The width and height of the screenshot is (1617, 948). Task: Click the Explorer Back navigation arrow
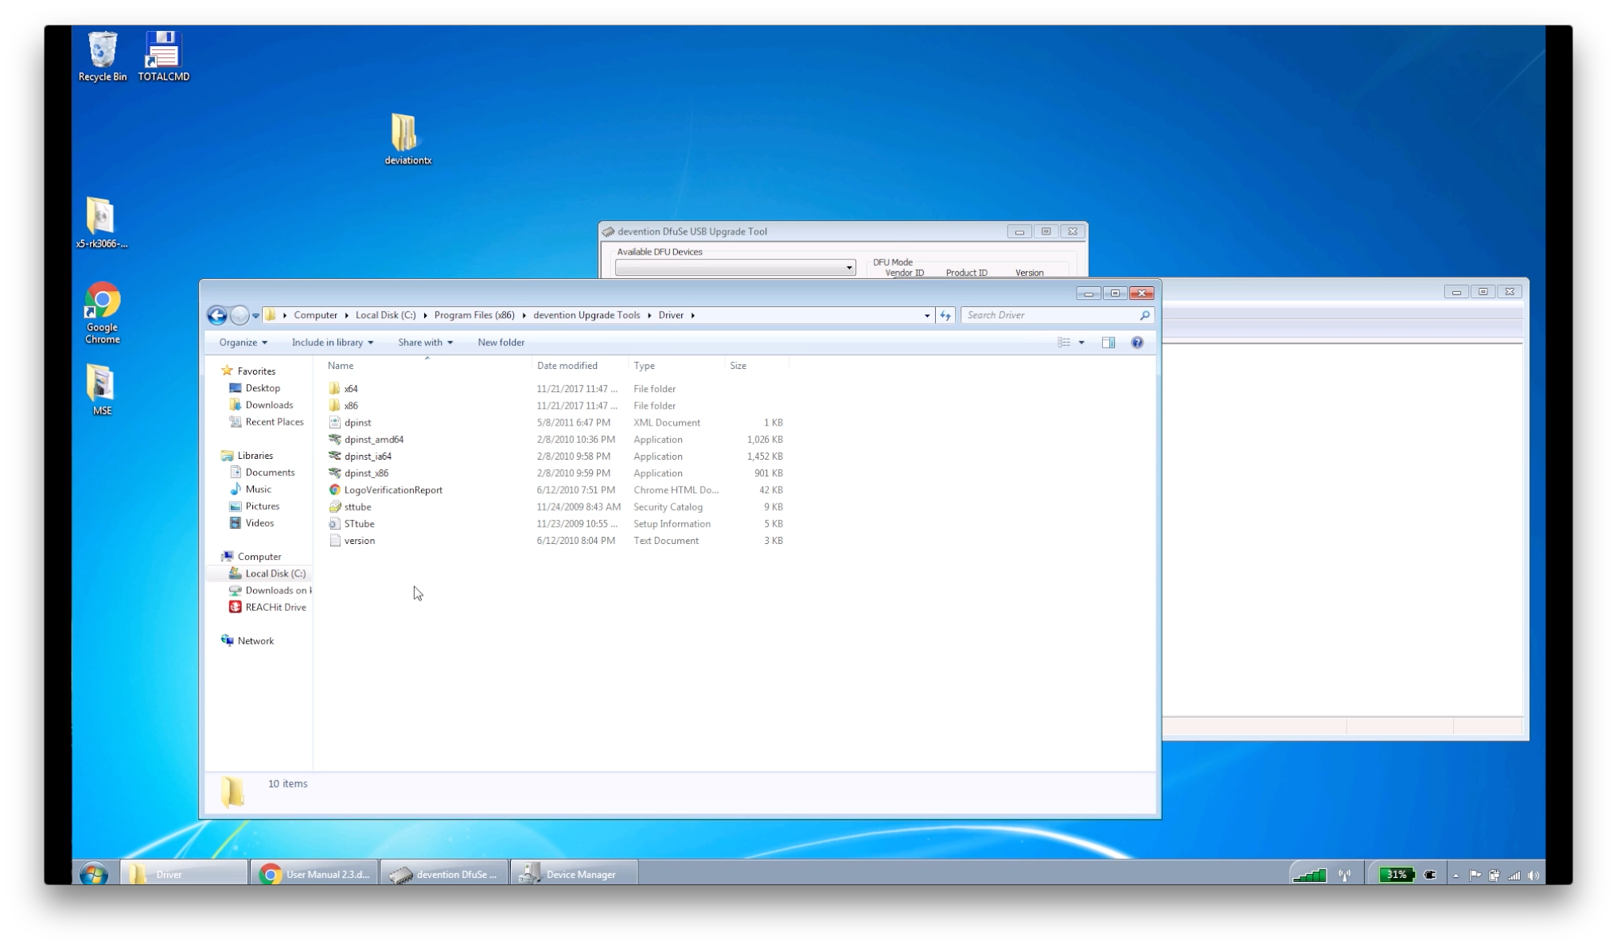tap(216, 315)
